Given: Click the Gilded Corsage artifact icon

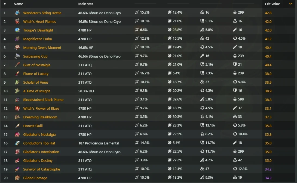Looking at the screenshot, I should [x=17, y=178].
